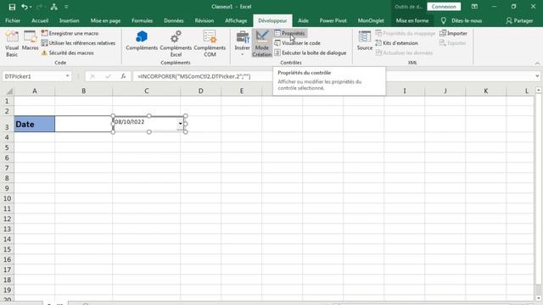Switch to the Accueil tab

pos(40,20)
